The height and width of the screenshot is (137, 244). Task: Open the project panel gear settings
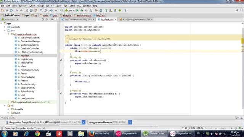[52, 19]
